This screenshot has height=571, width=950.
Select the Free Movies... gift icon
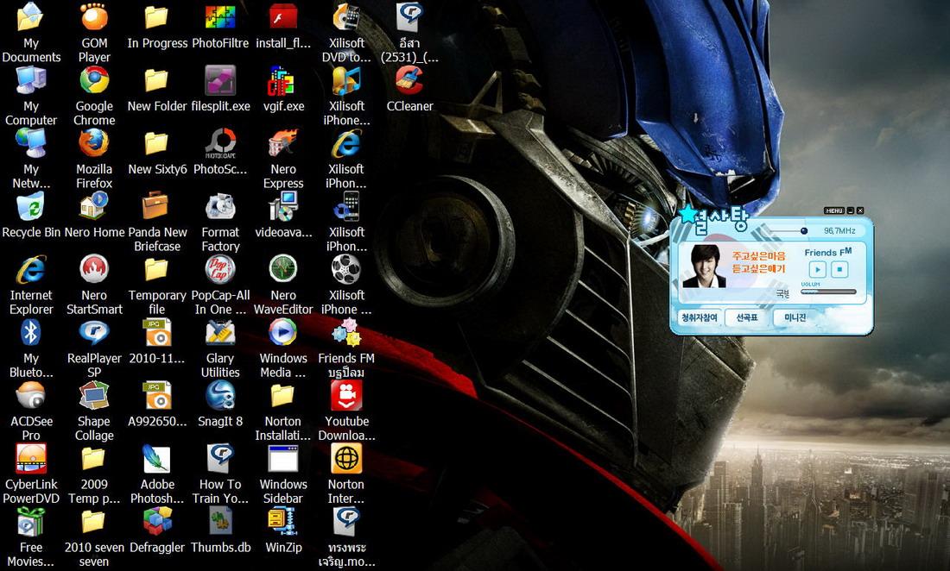click(x=31, y=537)
